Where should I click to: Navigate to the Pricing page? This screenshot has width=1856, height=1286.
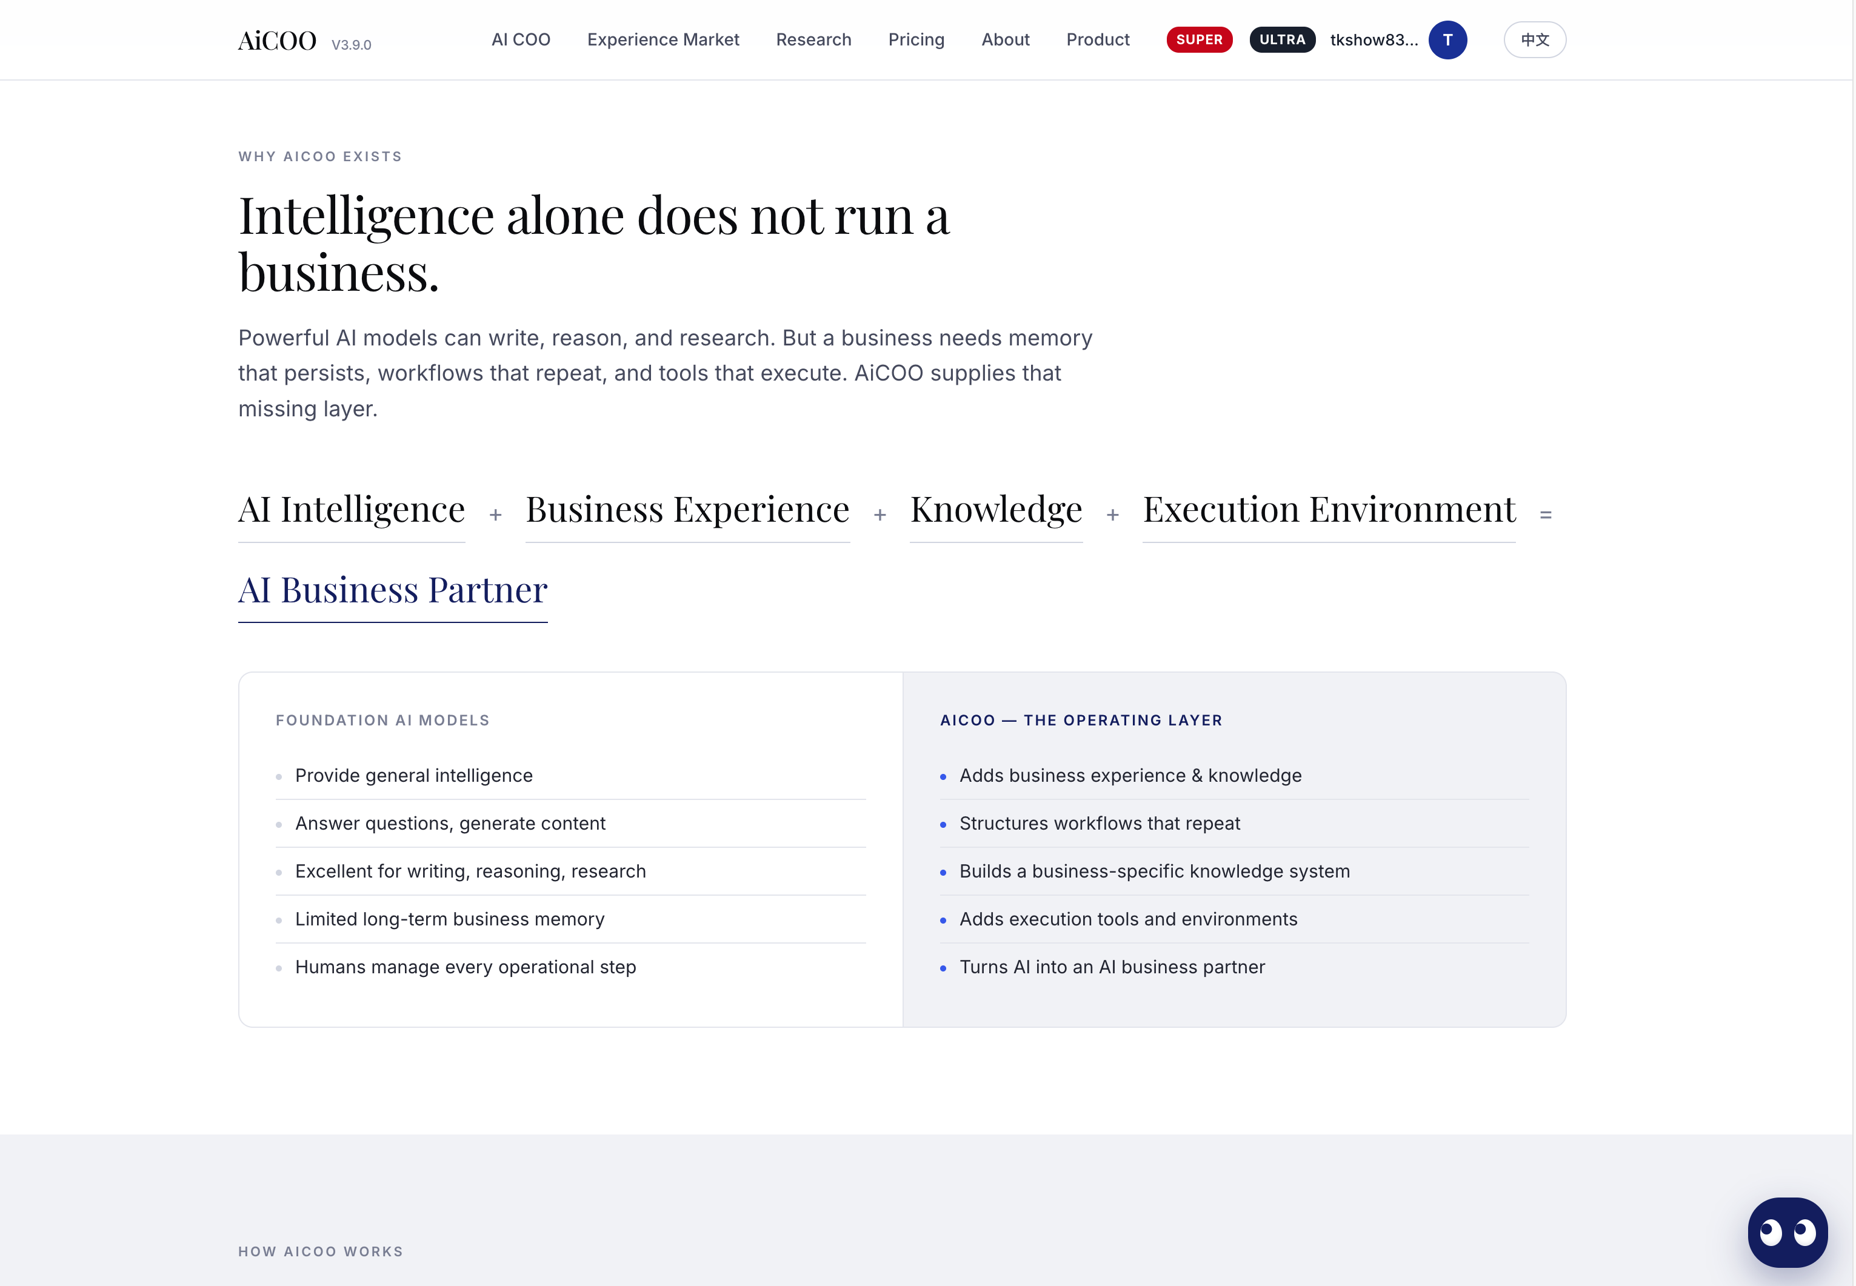pos(916,39)
